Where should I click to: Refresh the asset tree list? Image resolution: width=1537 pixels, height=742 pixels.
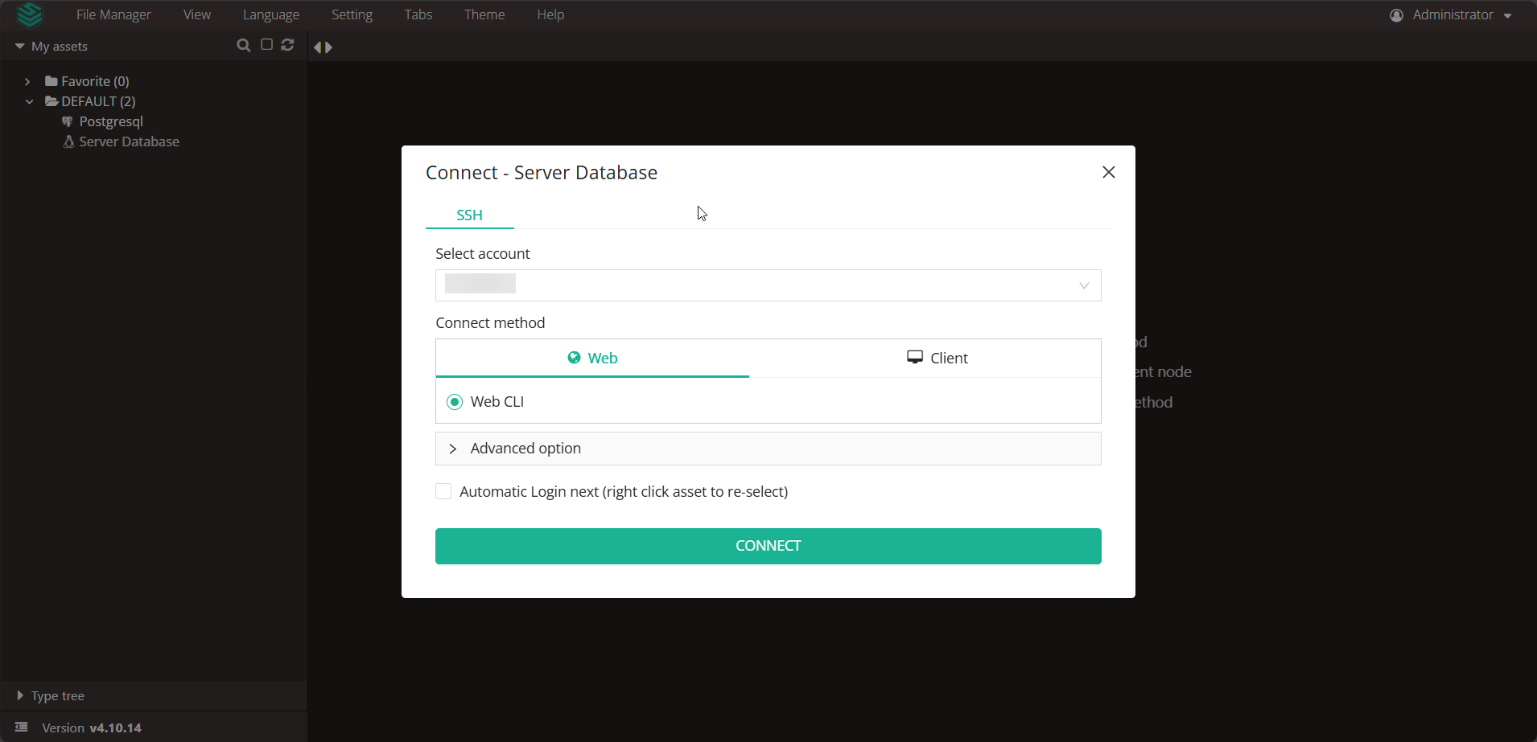[x=287, y=46]
